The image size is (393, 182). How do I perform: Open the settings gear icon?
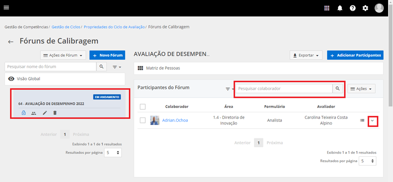click(x=365, y=8)
